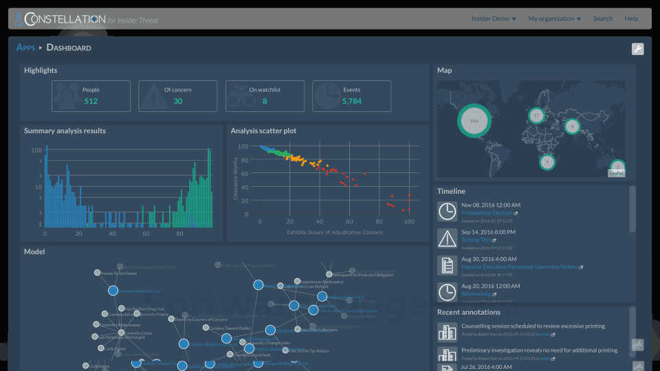Click the warning triangle icon for Testing This
This screenshot has width=660, height=371.
click(447, 238)
